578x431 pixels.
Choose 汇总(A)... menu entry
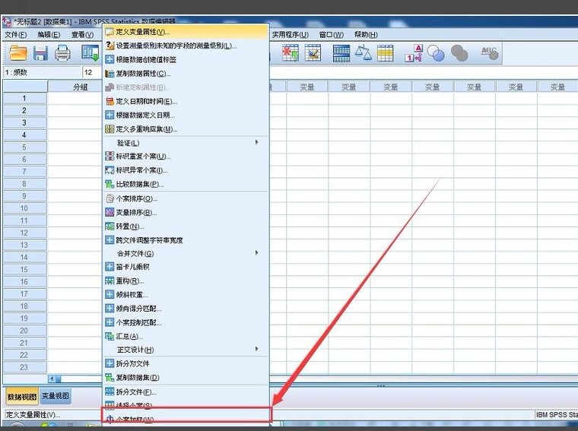point(186,336)
